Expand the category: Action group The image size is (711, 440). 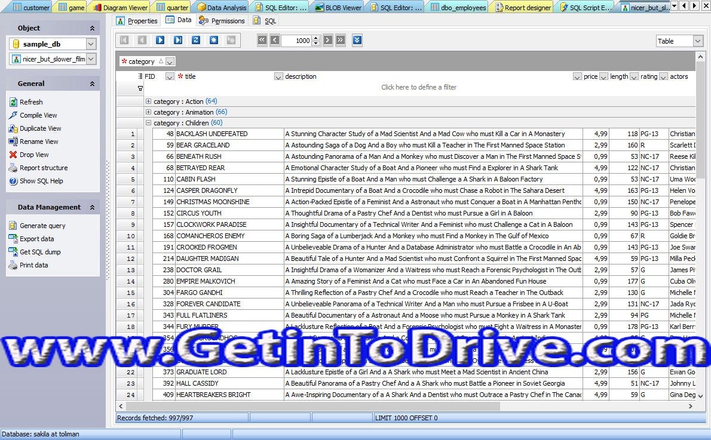point(148,101)
